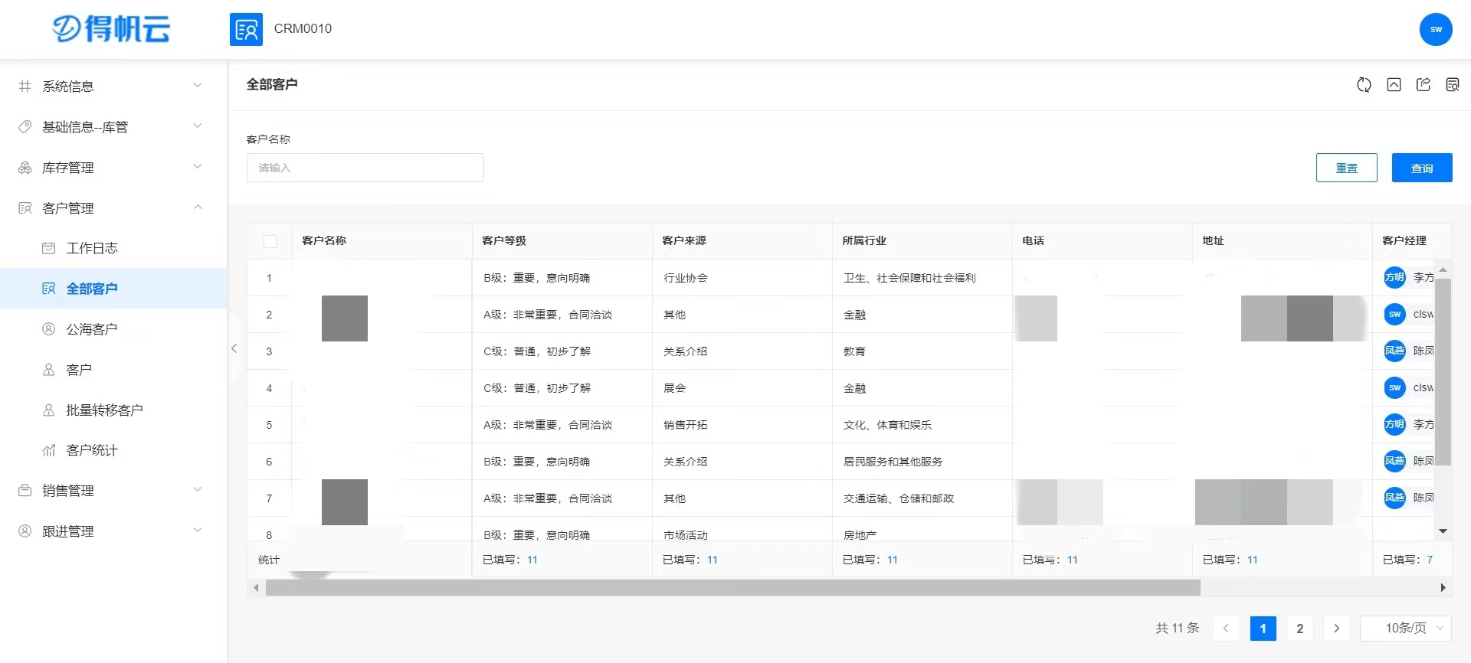
Task: Click the 客户 person icon
Action: (48, 370)
